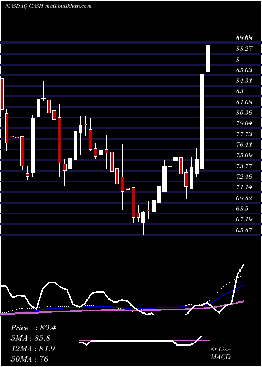This screenshot has height=367, width=262.
Task: Select the 88.27 price axis label
Action: [245, 49]
